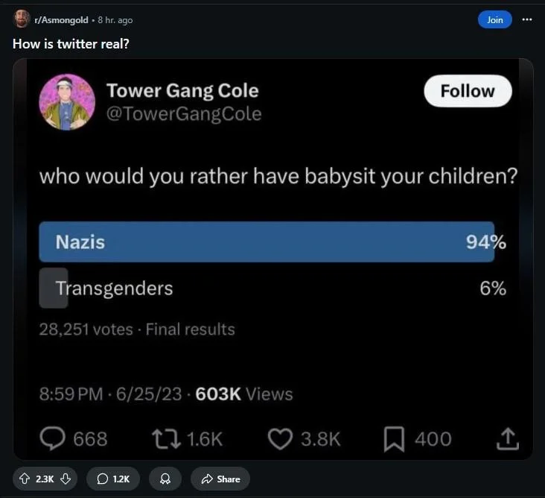Click the @TowerGangCole handle
Screen dimensions: 545x498
(184, 113)
